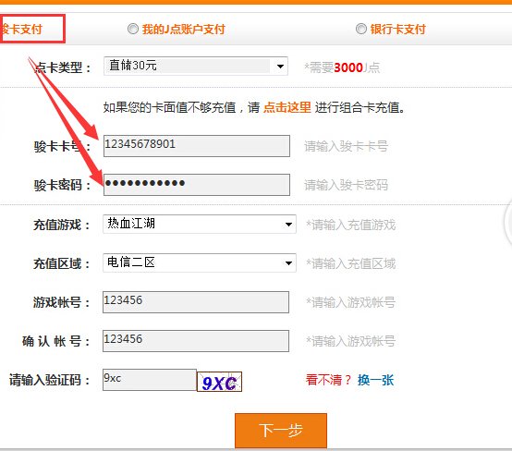The image size is (512, 451).
Task: Click the 我的J点账户支付 label text
Action: 184,29
